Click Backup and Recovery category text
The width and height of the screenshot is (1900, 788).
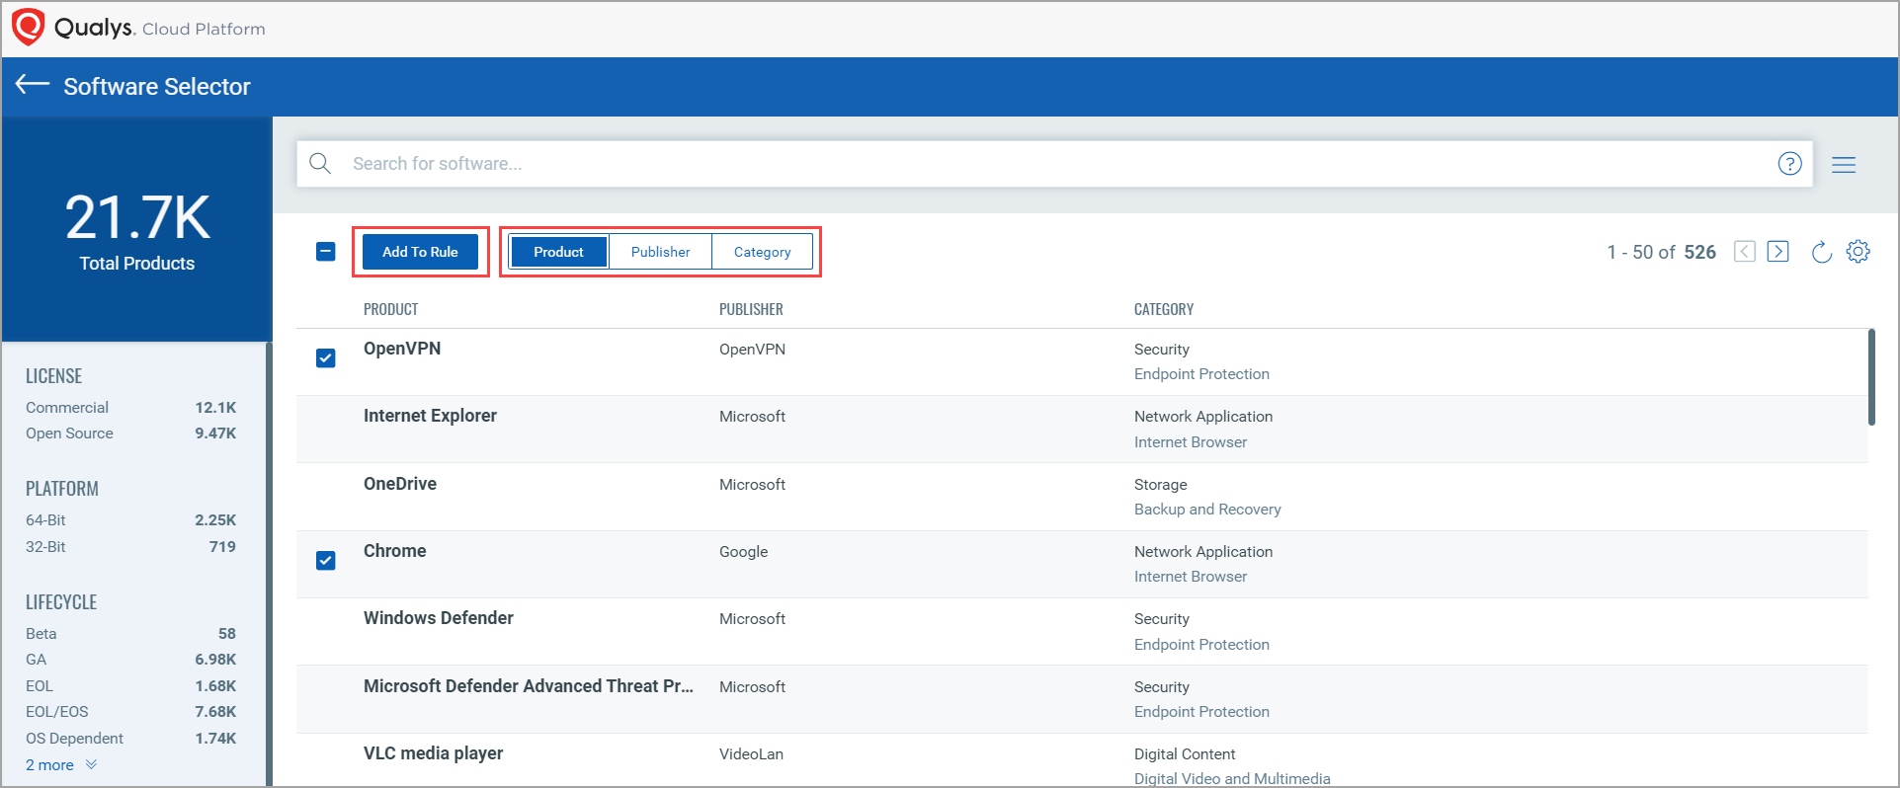coord(1207,510)
